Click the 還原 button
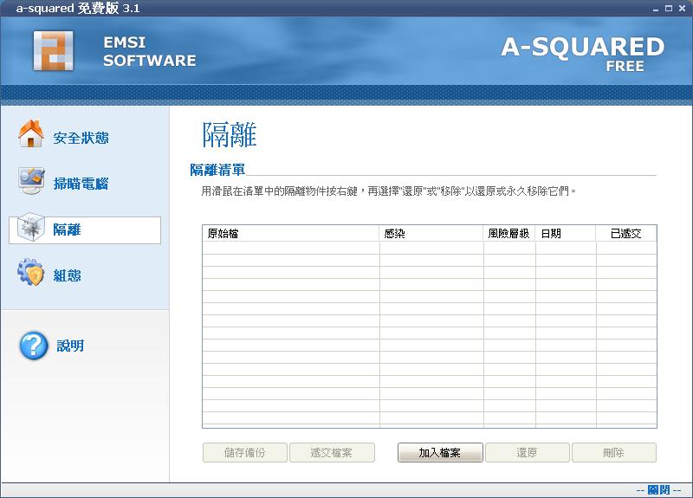 tap(527, 452)
